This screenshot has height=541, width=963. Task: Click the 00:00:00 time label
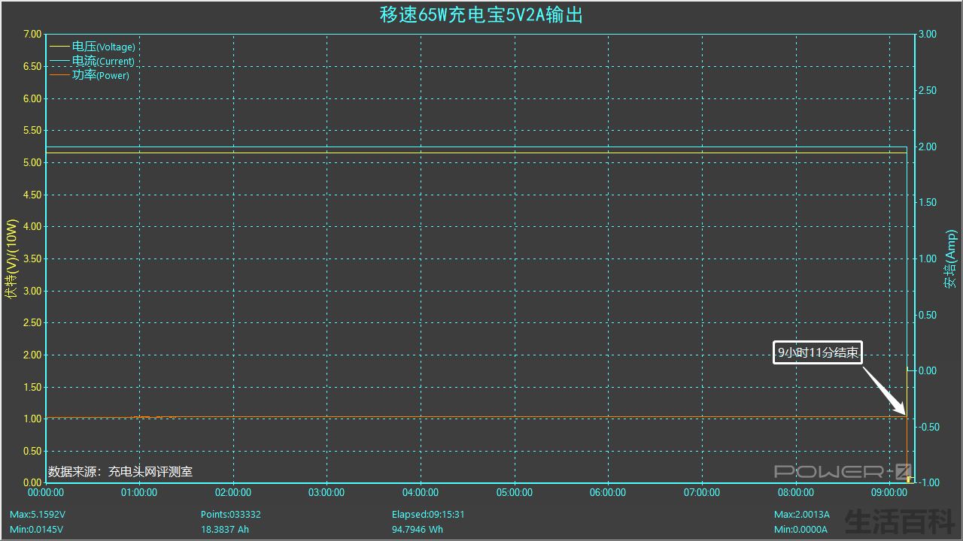pyautogui.click(x=46, y=493)
